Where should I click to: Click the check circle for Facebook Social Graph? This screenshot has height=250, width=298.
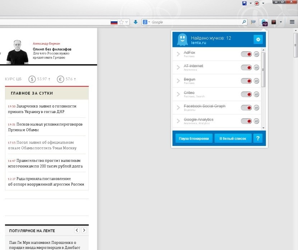click(x=256, y=108)
